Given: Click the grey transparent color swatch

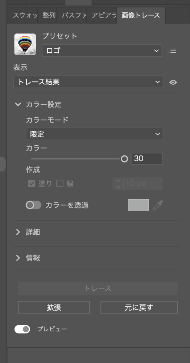Looking at the screenshot, I should (139, 205).
